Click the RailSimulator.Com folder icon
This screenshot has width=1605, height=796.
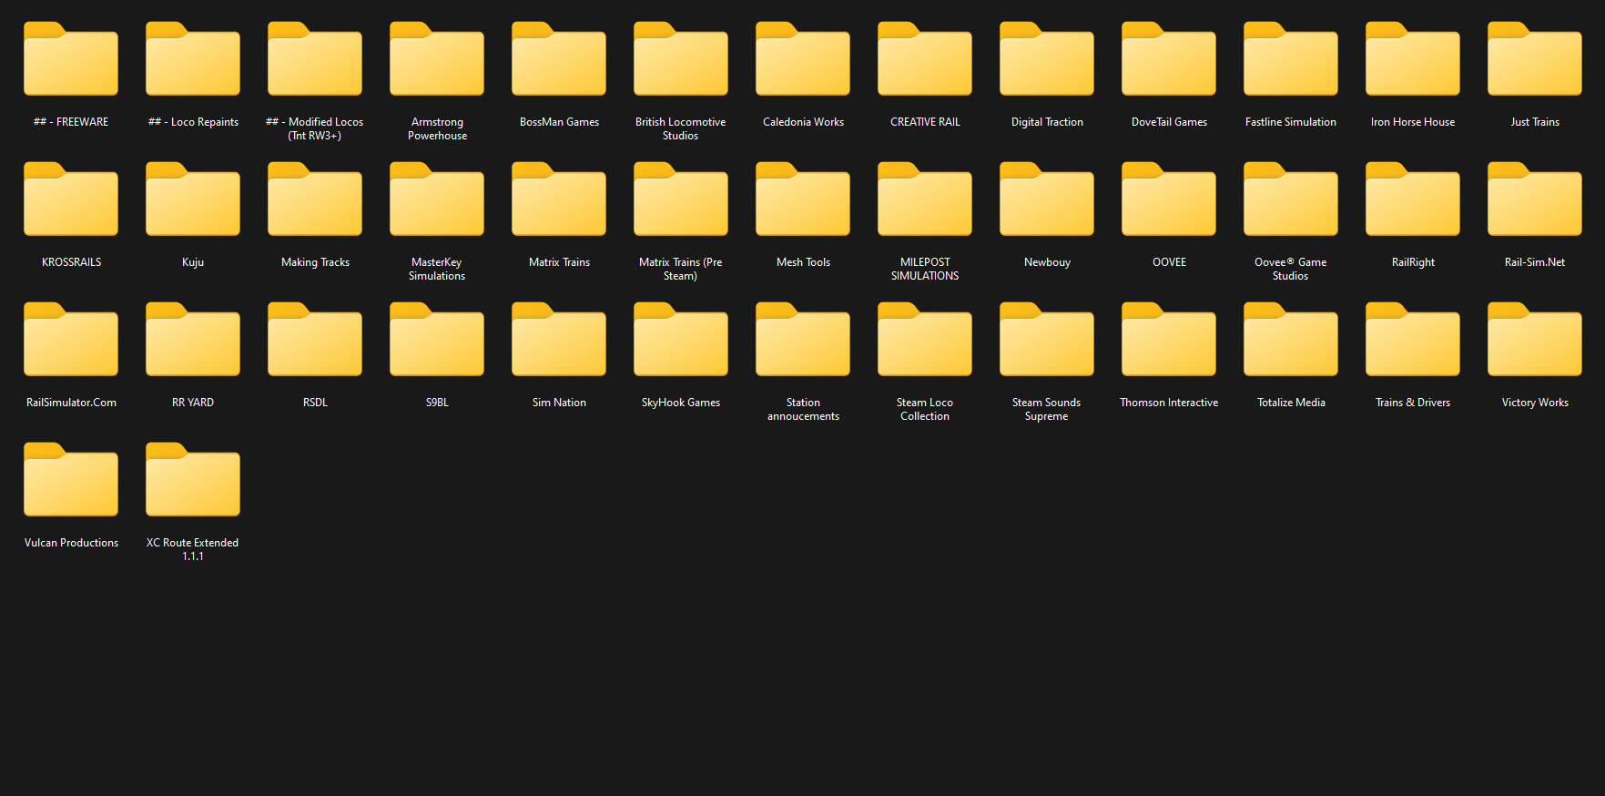point(71,341)
